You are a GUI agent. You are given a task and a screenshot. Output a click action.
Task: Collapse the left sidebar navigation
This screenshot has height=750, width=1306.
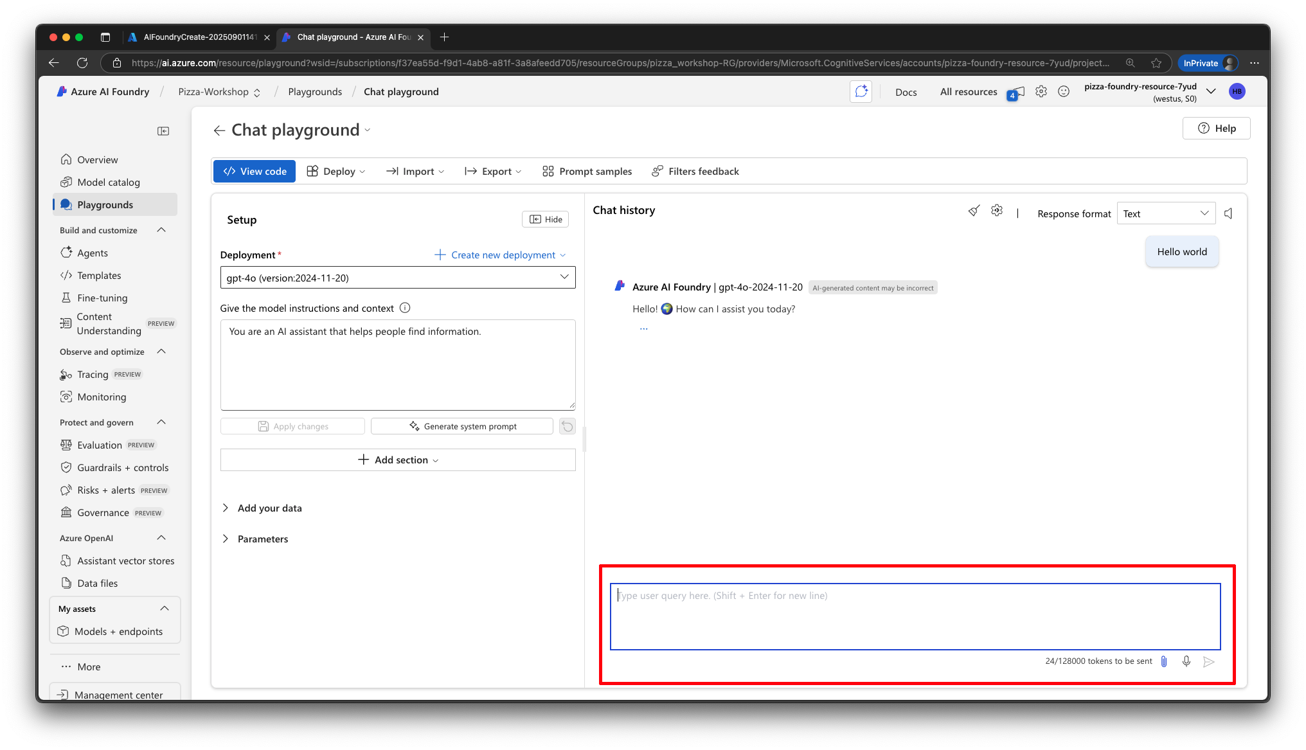tap(163, 131)
